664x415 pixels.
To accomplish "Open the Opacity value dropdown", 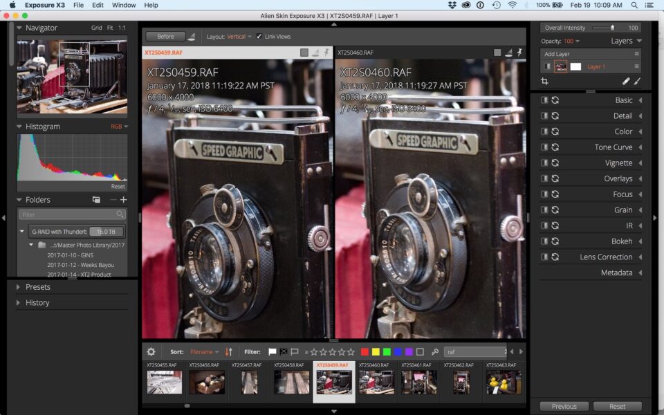I will point(572,41).
